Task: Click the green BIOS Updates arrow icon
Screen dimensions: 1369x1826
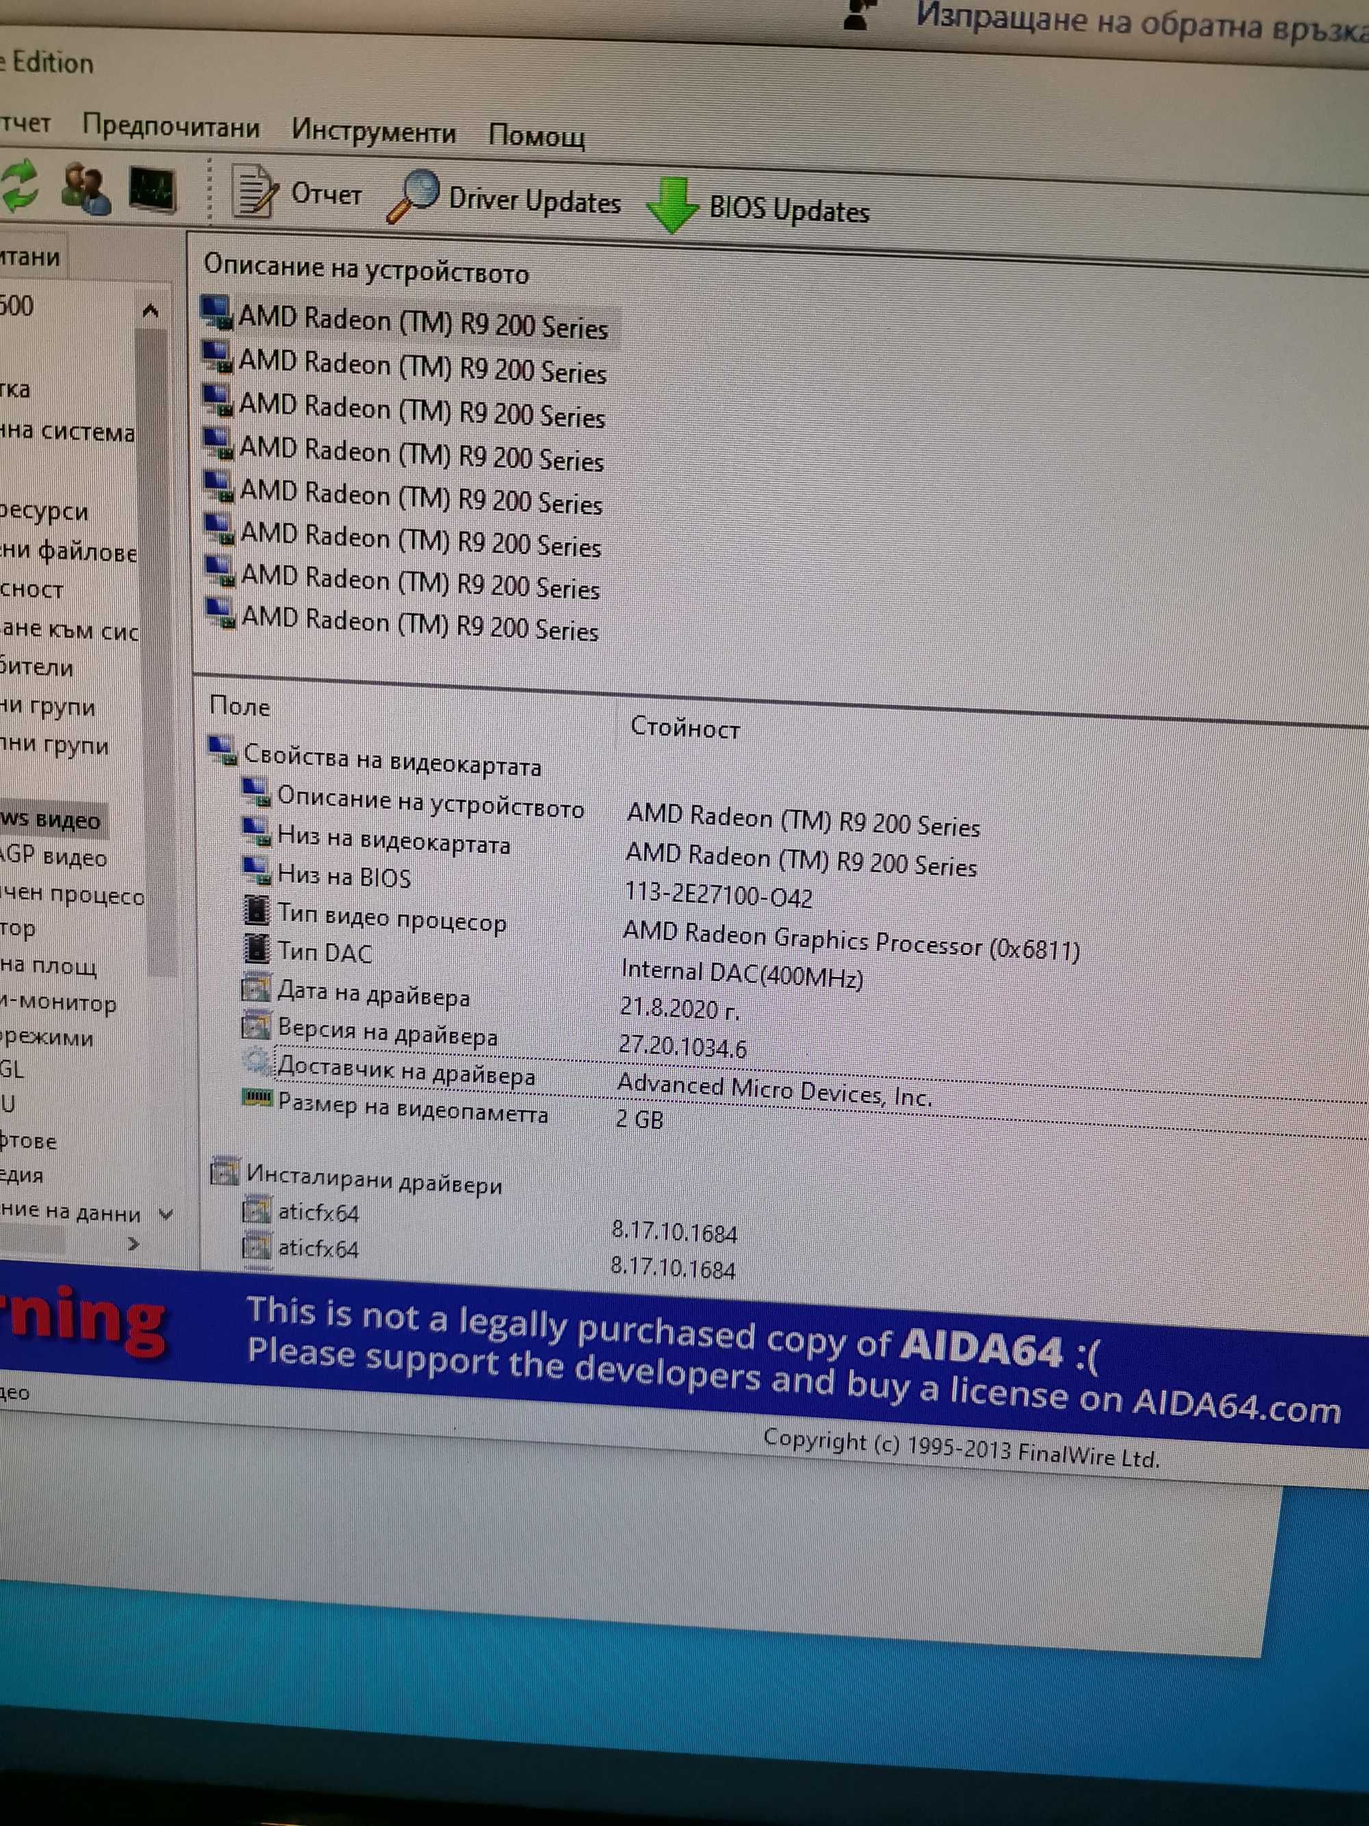Action: click(673, 205)
